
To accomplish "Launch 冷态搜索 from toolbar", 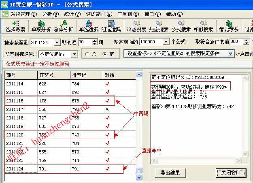I will (x=136, y=26).
